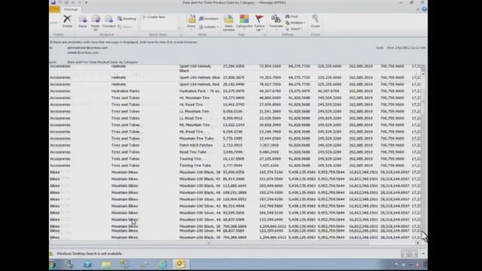Switch to the Message ribbon tab
Viewport: 482px width, 271px height.
pyautogui.click(x=71, y=10)
